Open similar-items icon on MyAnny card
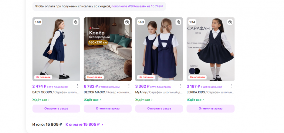 pos(178,22)
